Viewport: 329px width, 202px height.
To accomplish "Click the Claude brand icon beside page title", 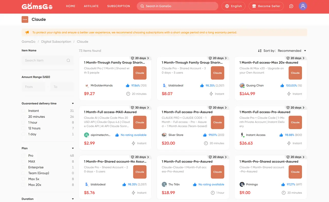I will (x=25, y=20).
